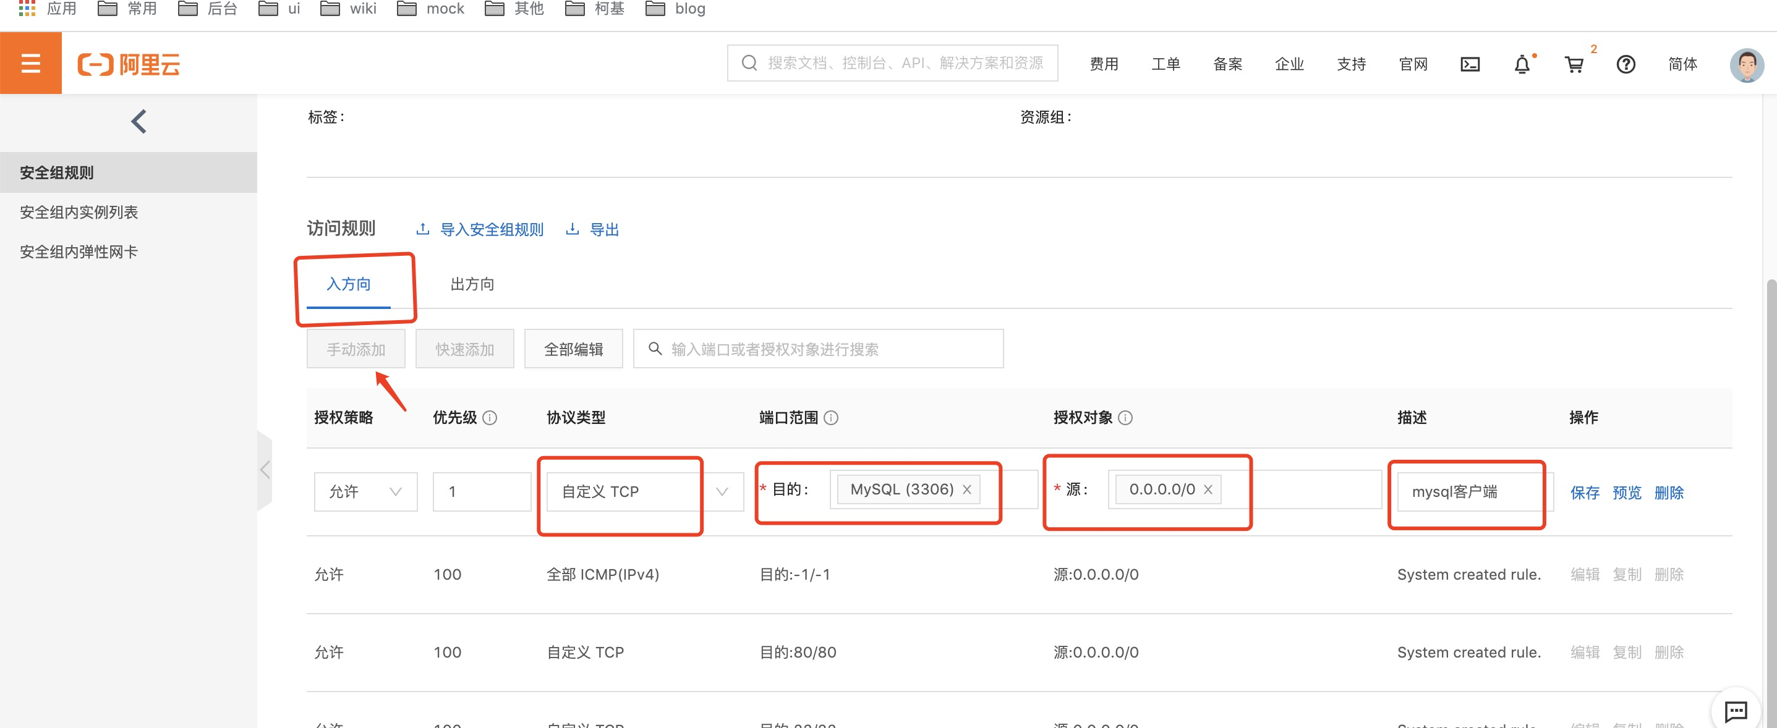Switch to the 出方向 tab
This screenshot has height=728, width=1777.
[x=472, y=284]
